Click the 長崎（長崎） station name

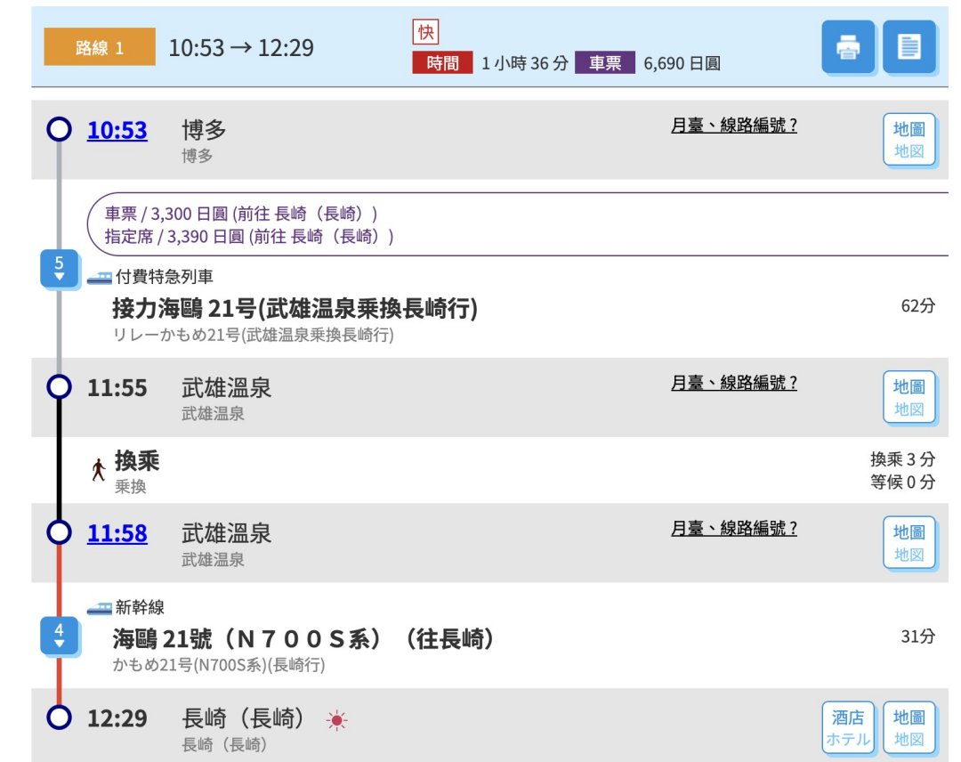tap(243, 717)
